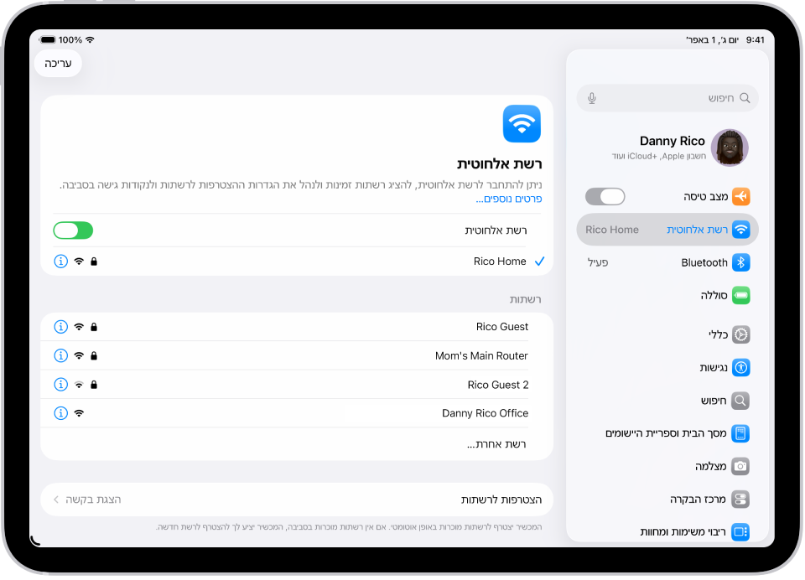This screenshot has width=805, height=580.
Task: Tap the green Battery icon in sidebar
Action: coord(740,296)
